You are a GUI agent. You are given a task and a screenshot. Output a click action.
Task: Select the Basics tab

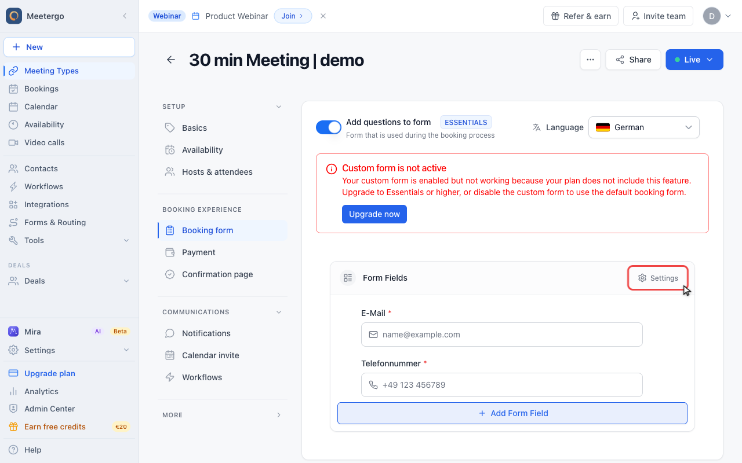(x=223, y=128)
